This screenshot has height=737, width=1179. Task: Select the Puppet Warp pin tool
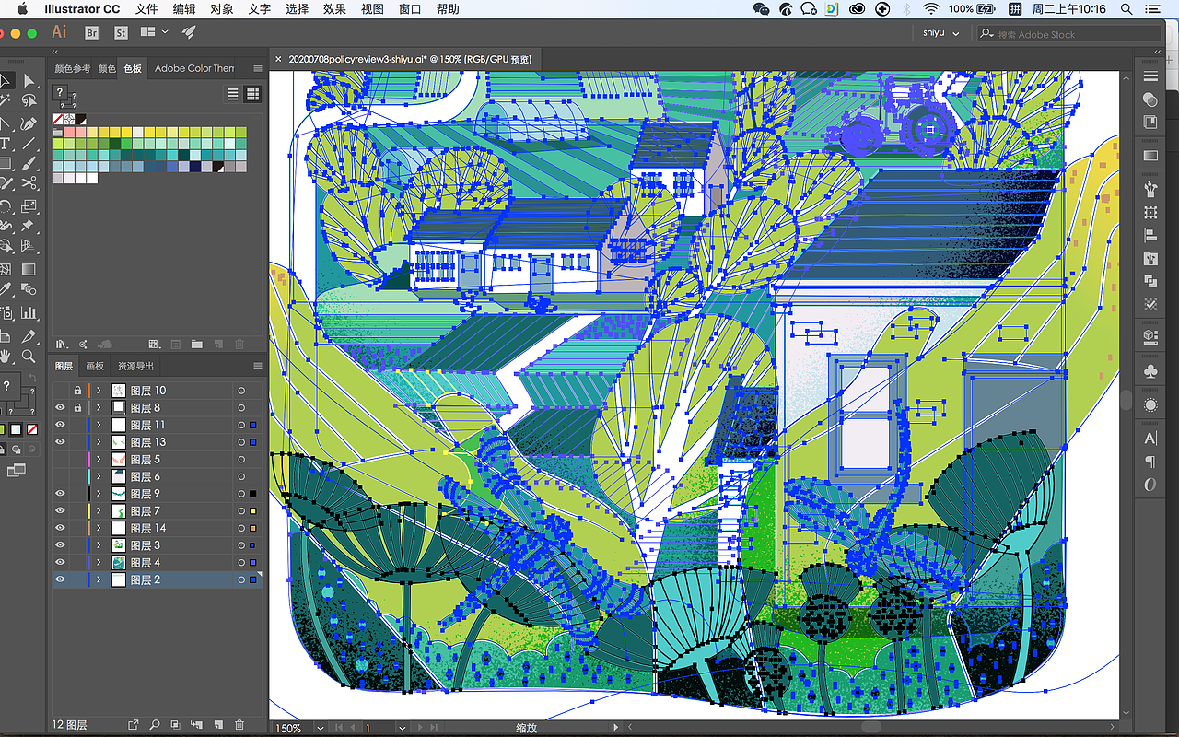(x=29, y=225)
